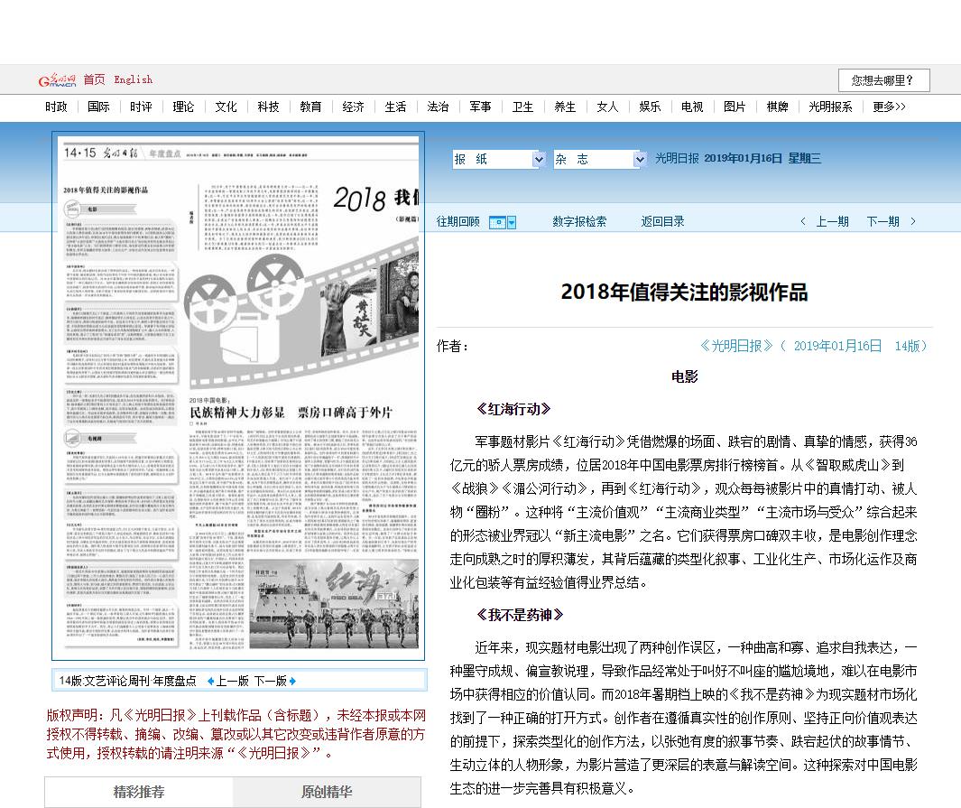Open the 文化 section in the nav bar
Image resolution: width=961 pixels, height=808 pixels.
pos(226,107)
